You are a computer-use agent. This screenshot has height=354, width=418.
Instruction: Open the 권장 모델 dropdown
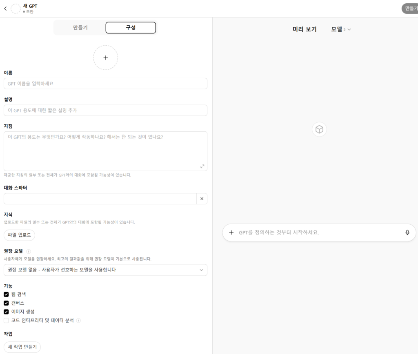(105, 270)
